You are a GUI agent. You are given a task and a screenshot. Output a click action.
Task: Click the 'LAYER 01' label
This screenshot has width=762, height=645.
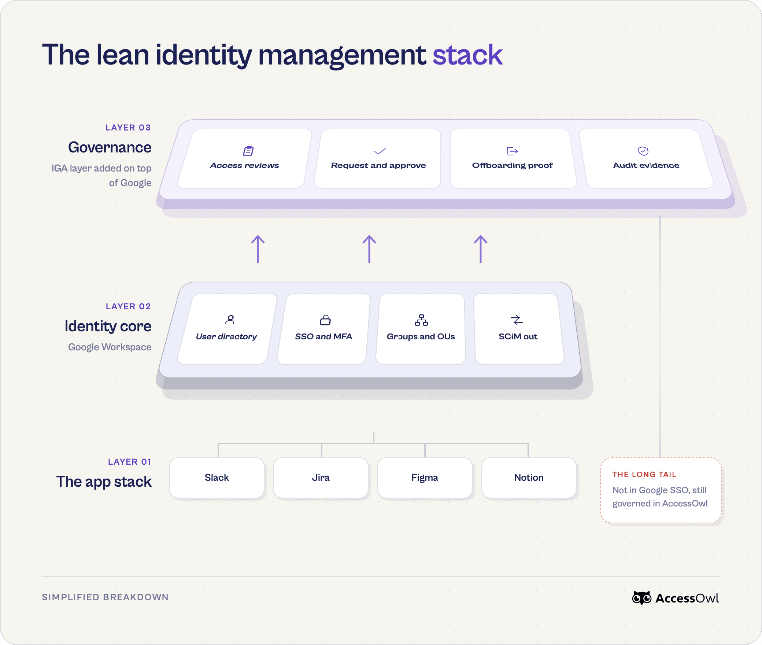tap(130, 462)
